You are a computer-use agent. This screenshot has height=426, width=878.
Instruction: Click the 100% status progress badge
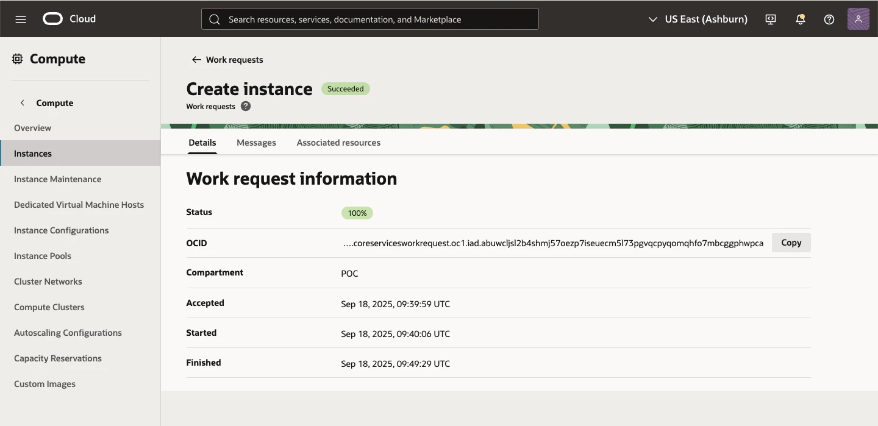coord(357,213)
